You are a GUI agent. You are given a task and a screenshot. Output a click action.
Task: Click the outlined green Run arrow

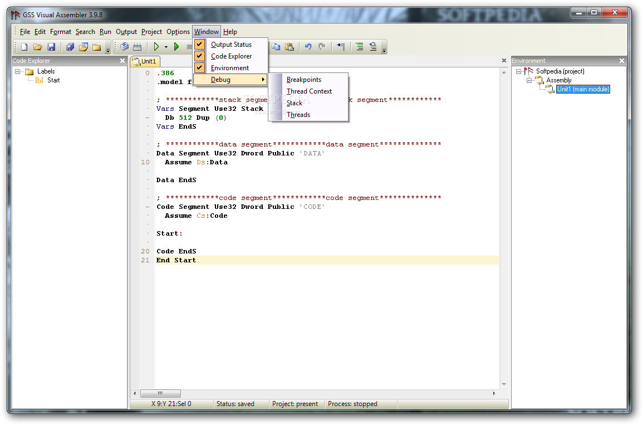(156, 47)
